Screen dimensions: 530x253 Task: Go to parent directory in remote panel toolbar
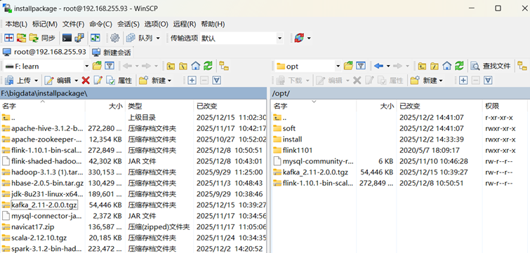pos(422,66)
